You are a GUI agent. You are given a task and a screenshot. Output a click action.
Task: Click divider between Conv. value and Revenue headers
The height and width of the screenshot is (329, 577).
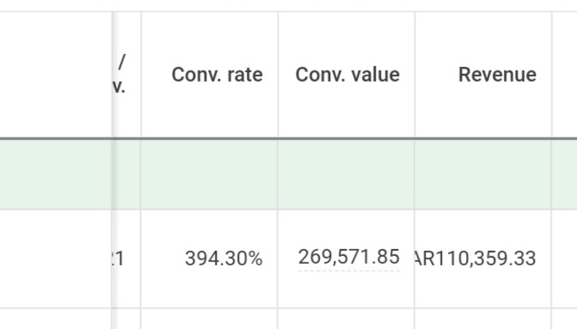(x=414, y=75)
